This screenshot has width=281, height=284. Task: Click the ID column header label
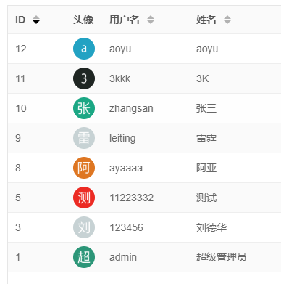[x=20, y=20]
